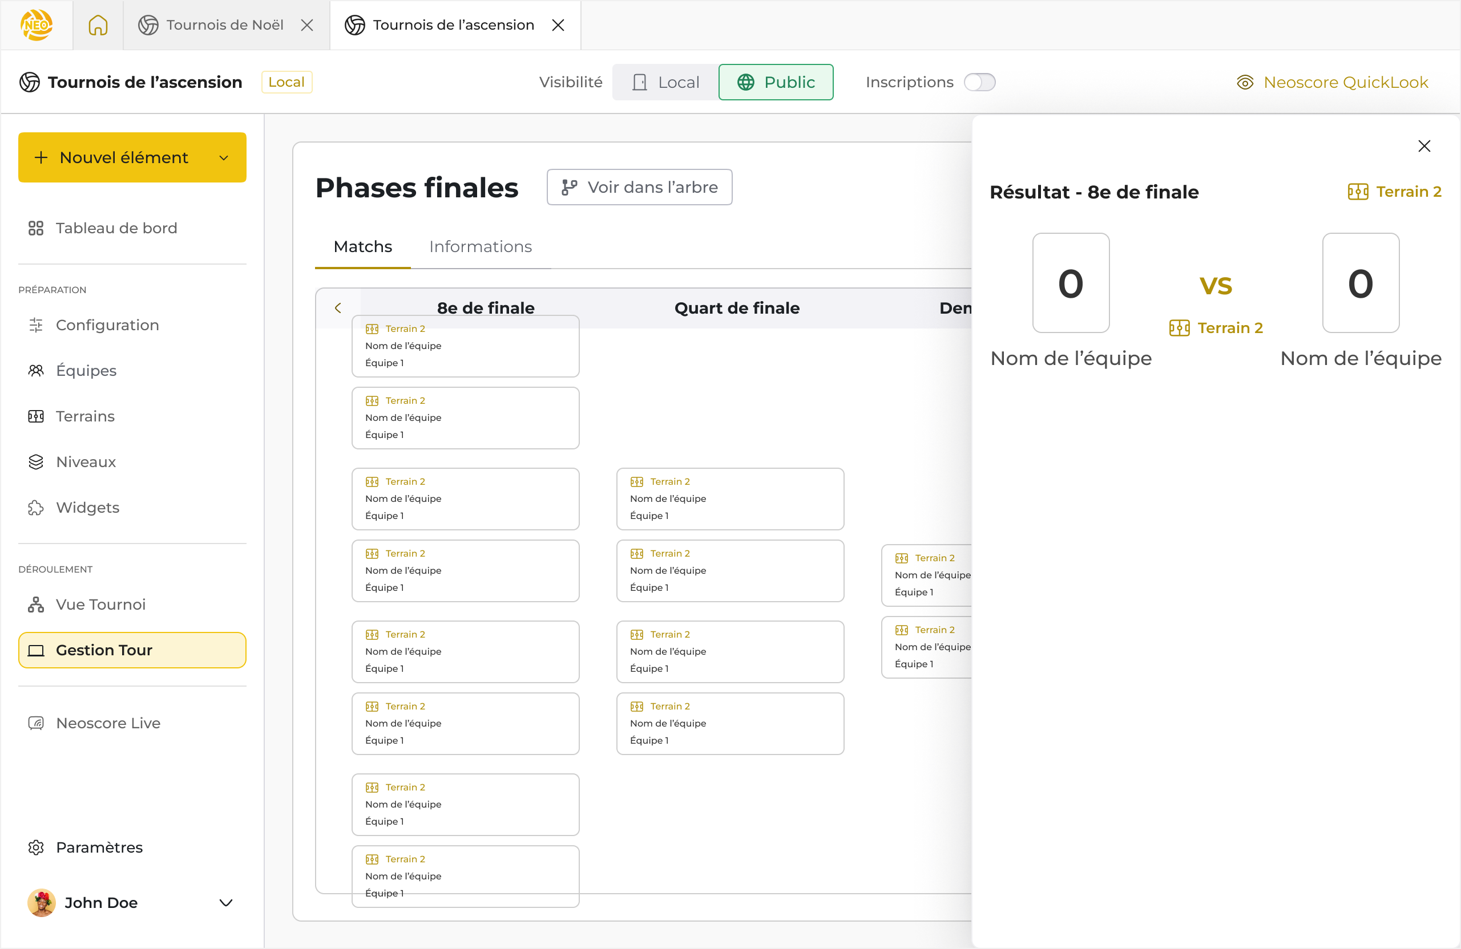Switch to the Informations tab
This screenshot has height=949, width=1461.
(480, 246)
